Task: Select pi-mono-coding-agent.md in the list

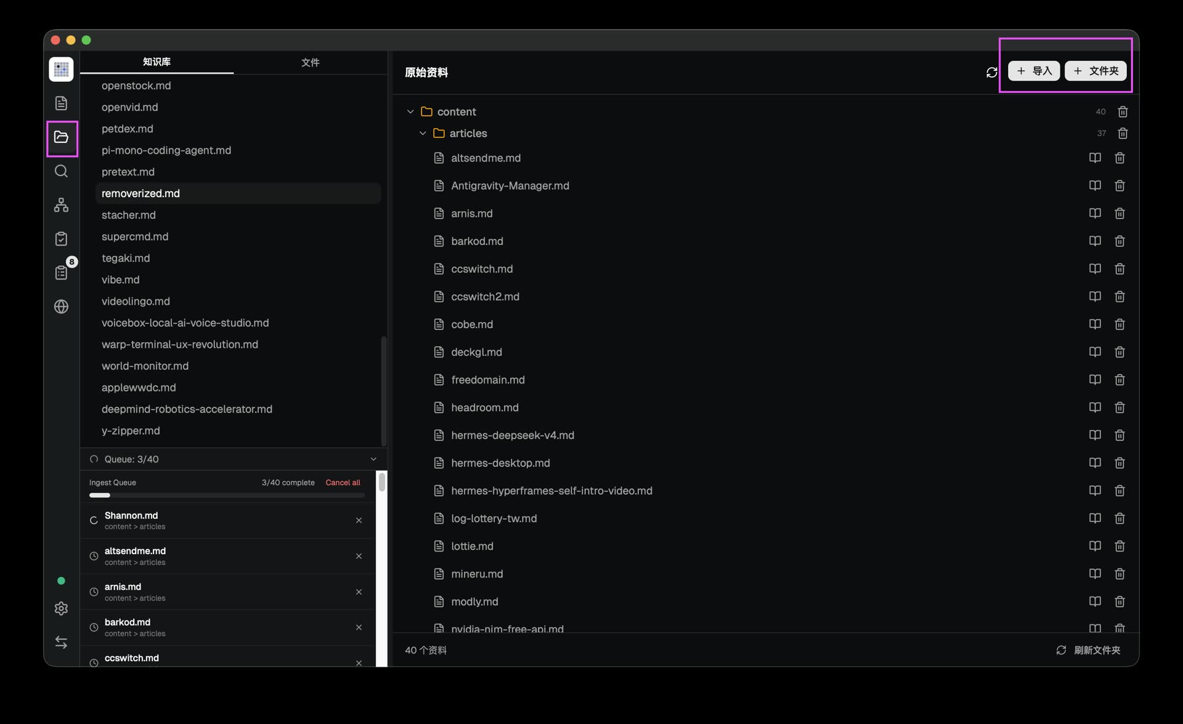Action: pos(238,150)
